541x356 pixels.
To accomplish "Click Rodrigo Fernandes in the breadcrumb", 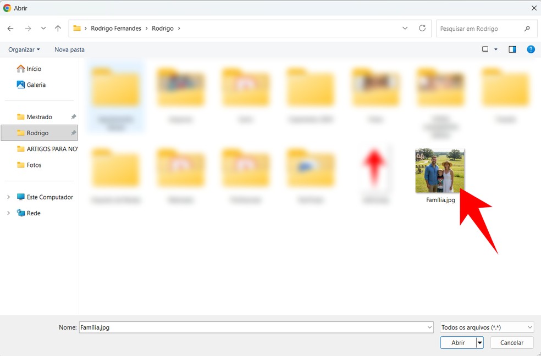I will click(x=116, y=29).
